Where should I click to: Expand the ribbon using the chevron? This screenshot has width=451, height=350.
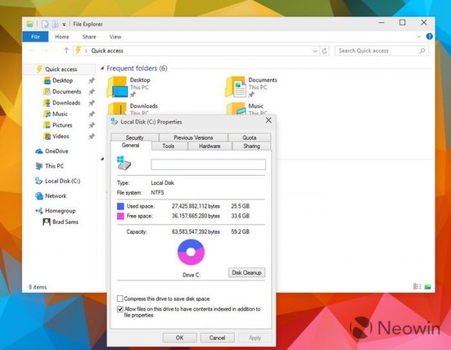point(419,37)
